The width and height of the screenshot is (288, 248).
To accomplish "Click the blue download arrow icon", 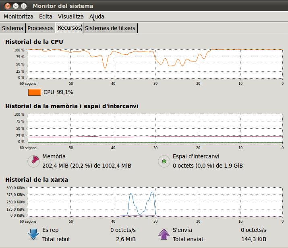I will (x=33, y=234).
